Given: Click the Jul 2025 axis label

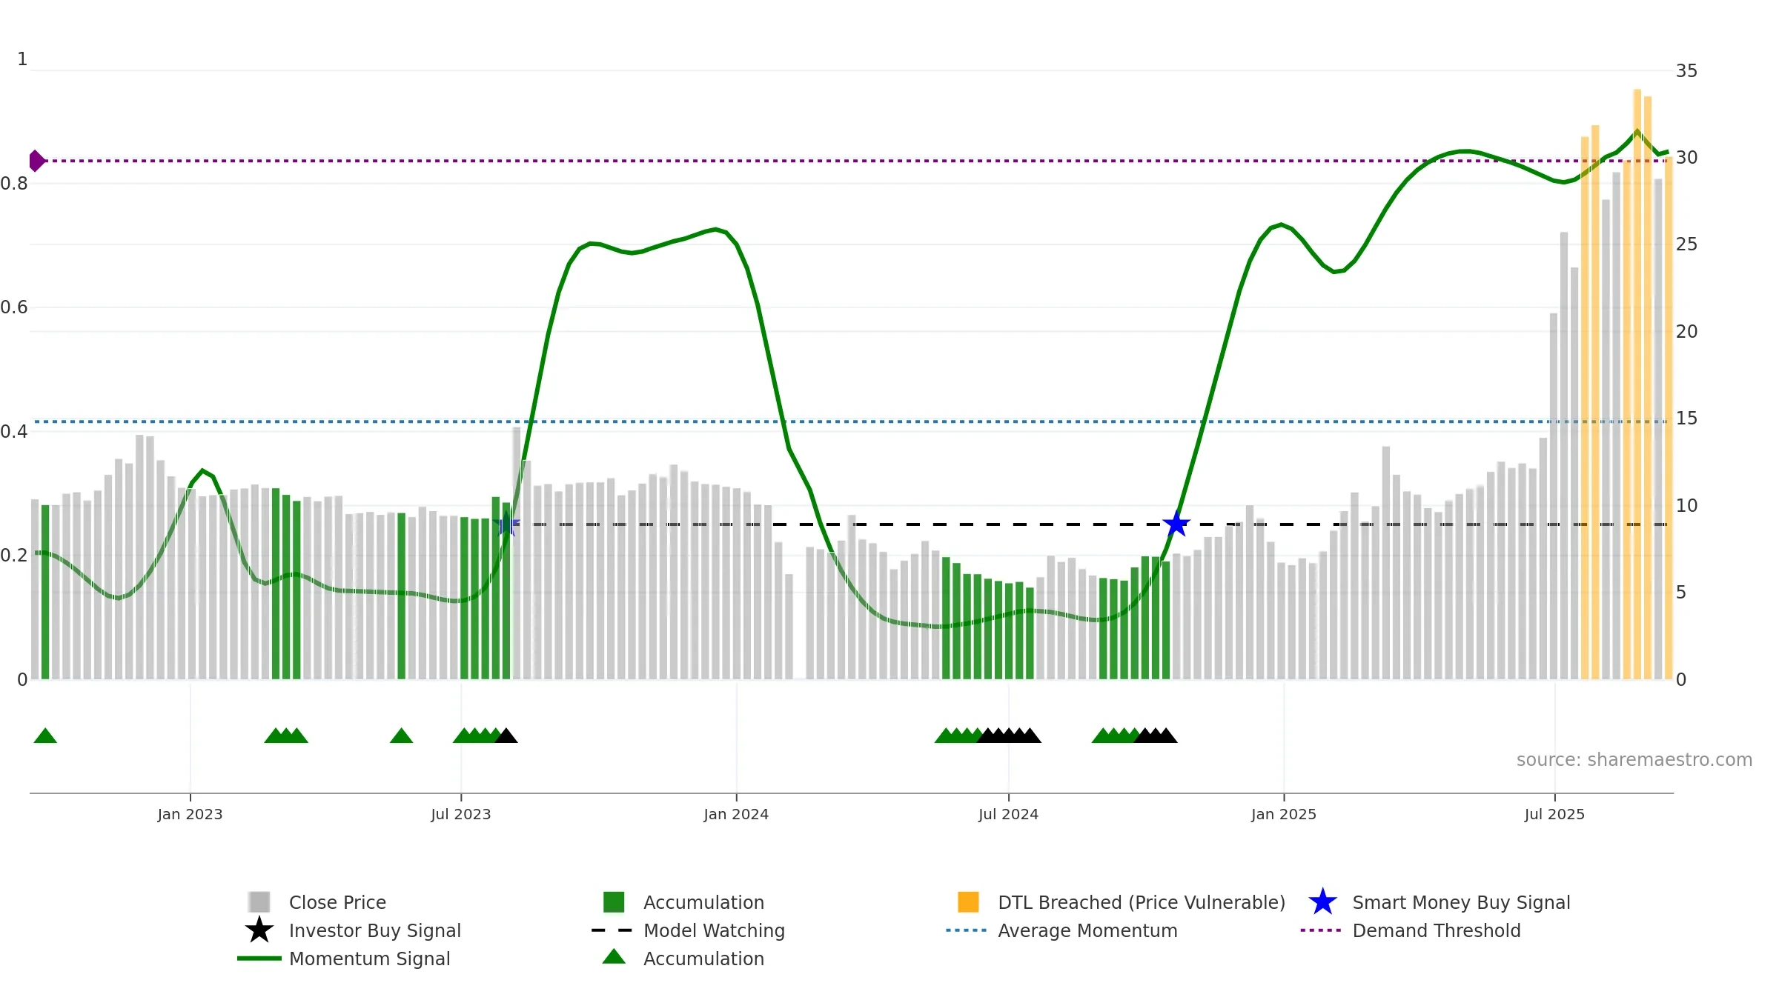Looking at the screenshot, I should pos(1554,815).
